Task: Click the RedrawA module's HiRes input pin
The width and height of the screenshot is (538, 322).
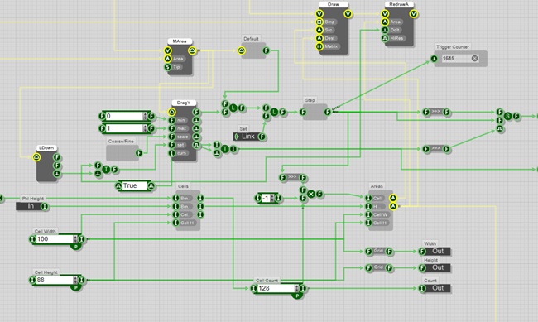Action: tap(385, 38)
